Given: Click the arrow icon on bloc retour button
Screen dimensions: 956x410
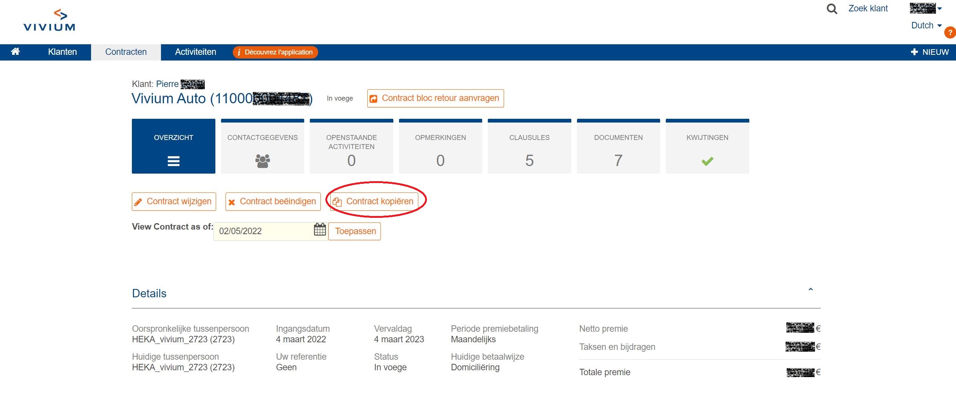Looking at the screenshot, I should click(x=373, y=99).
